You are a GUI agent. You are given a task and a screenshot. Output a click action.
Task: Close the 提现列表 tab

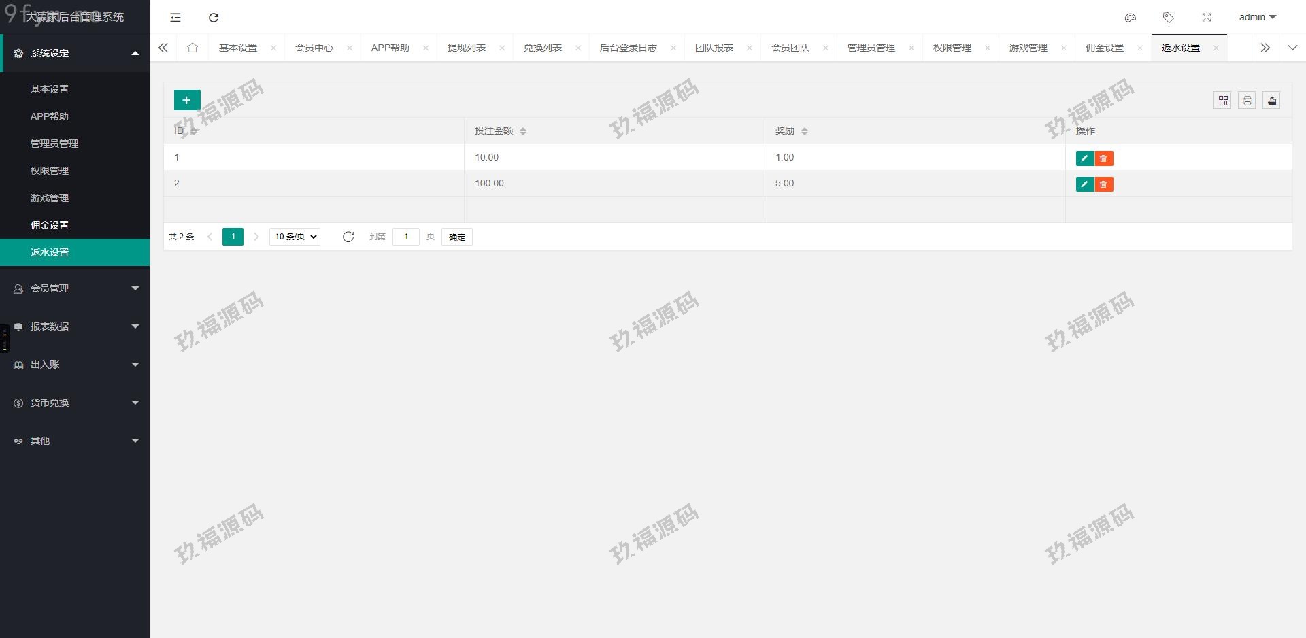coord(502,48)
